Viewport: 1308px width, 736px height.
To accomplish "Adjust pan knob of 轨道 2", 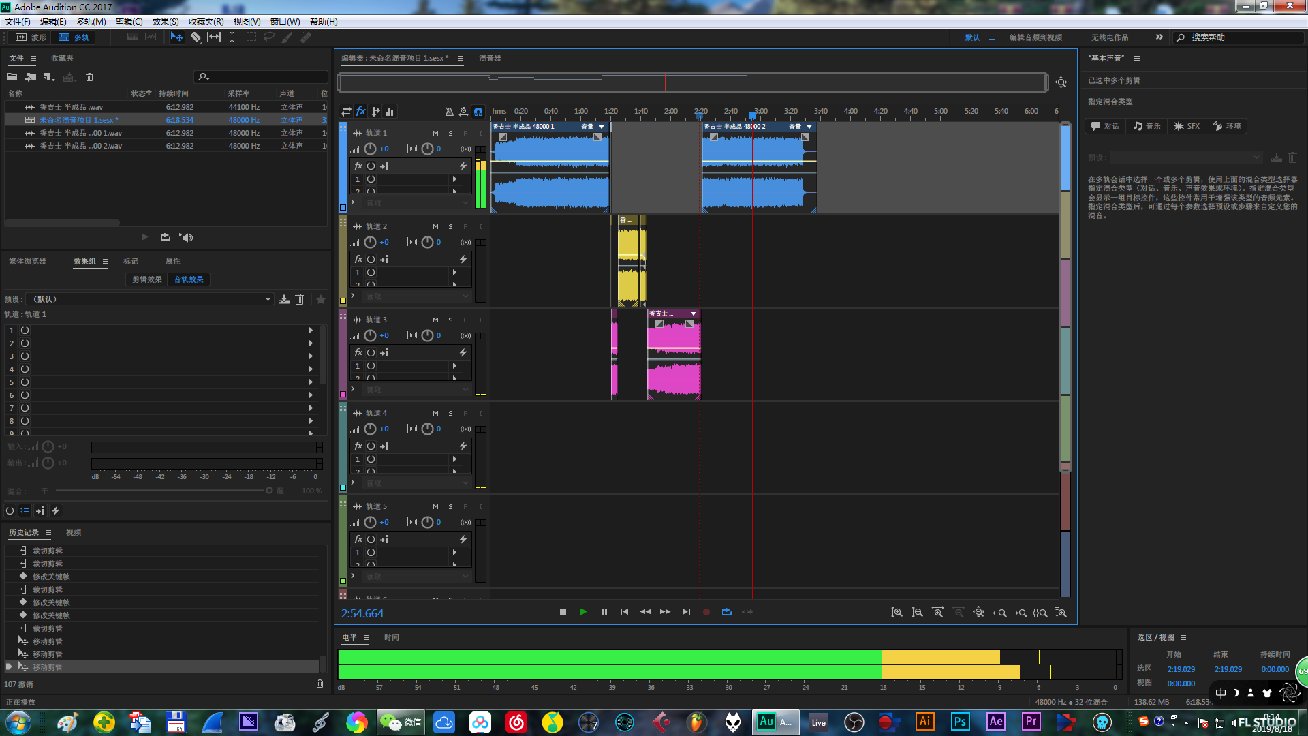I will coord(427,242).
